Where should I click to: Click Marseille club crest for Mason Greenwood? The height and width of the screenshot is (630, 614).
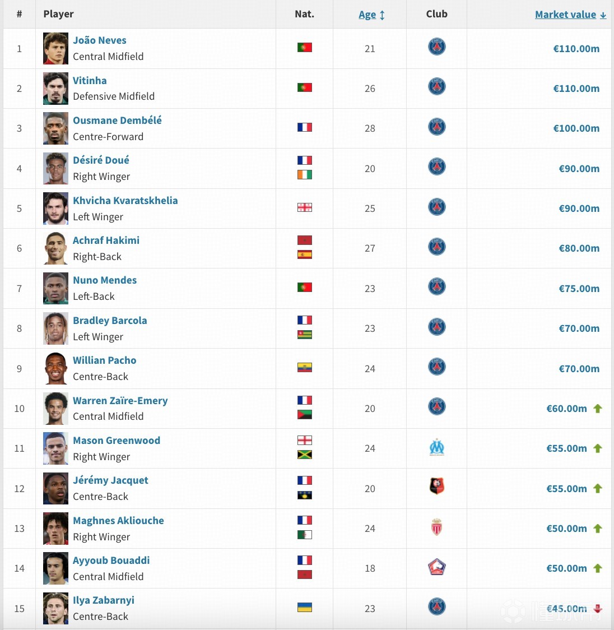click(436, 448)
